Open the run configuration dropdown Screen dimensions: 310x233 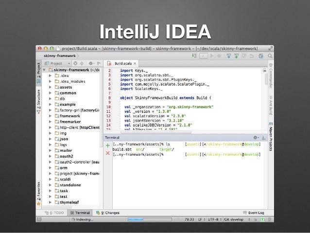[x=204, y=56]
